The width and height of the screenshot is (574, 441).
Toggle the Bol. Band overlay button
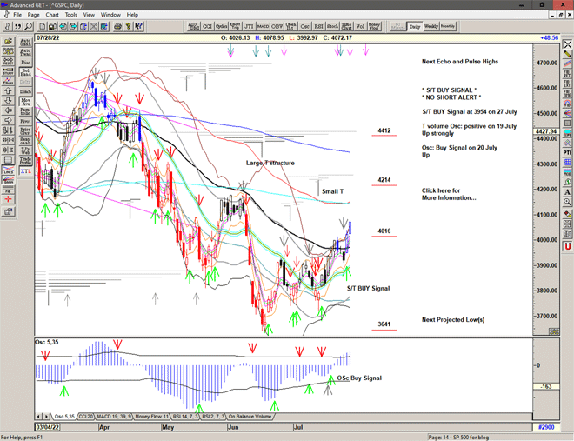tap(25, 75)
